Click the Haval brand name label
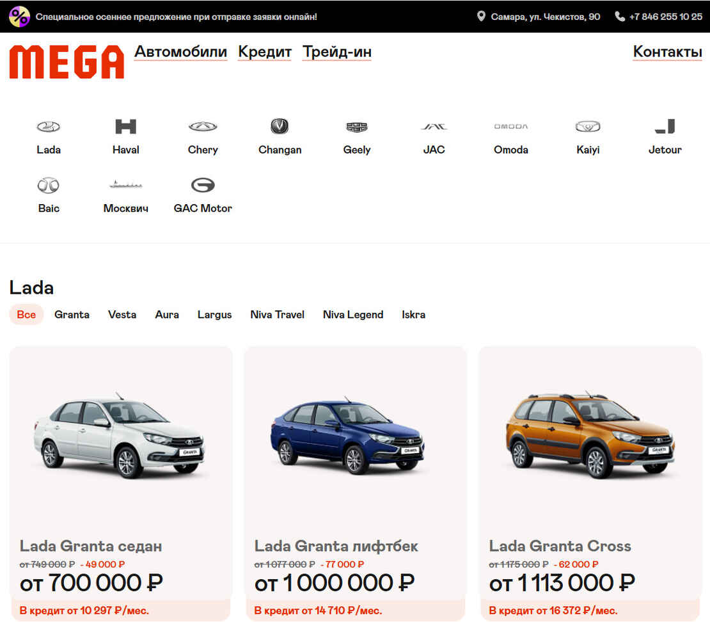This screenshot has height=622, width=710. coord(126,150)
